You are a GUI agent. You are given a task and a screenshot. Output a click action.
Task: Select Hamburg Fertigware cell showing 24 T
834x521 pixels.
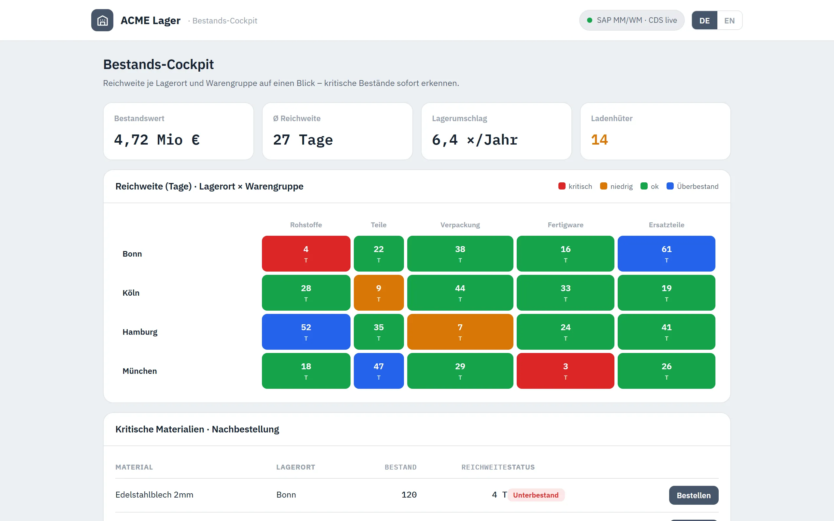pos(566,332)
